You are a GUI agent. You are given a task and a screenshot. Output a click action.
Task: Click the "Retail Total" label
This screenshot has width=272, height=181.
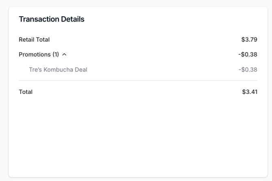point(34,40)
